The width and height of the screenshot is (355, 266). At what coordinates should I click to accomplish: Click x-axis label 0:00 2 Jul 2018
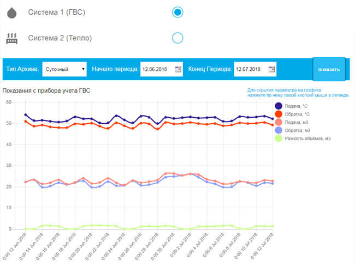point(180,245)
